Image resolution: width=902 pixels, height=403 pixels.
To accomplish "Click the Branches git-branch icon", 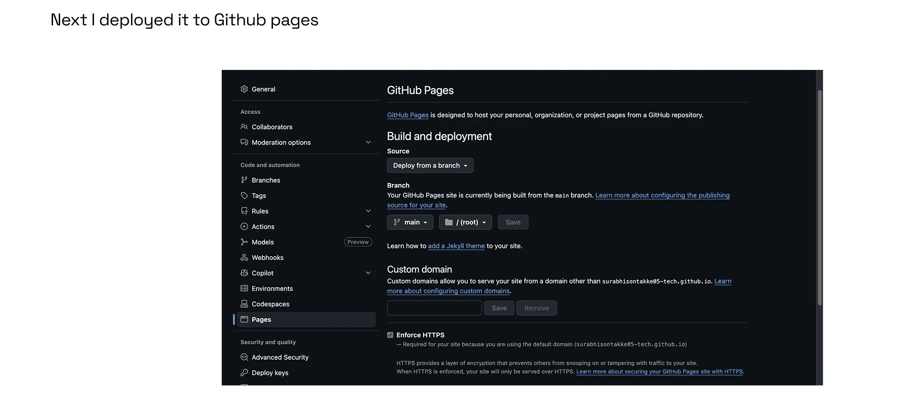I will (x=244, y=180).
